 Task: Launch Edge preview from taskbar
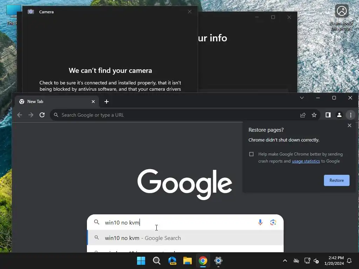coord(172,261)
